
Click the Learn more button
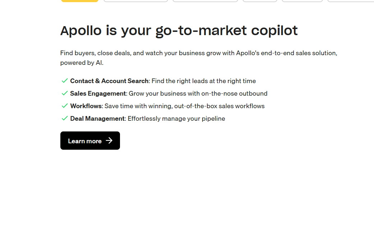tap(90, 141)
